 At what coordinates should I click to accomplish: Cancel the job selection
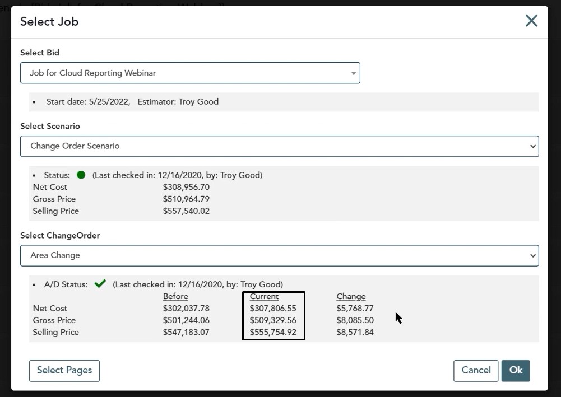point(476,370)
